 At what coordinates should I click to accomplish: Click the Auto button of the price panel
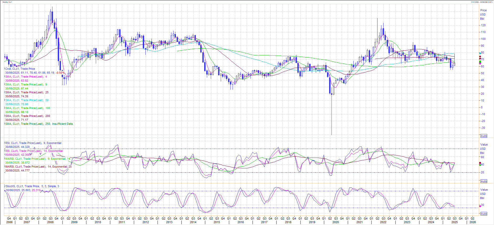(x=484, y=136)
